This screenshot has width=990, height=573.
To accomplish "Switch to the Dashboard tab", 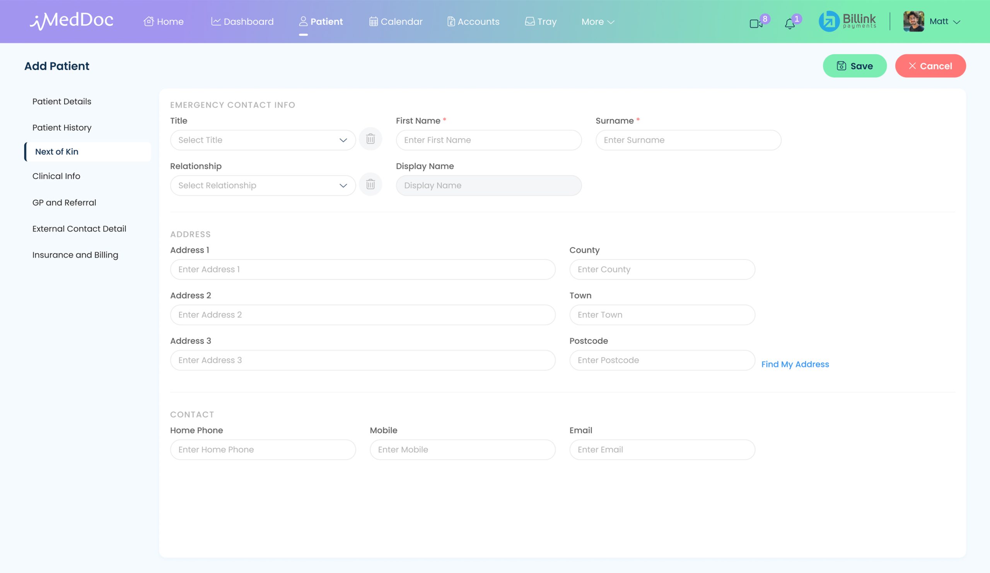I will tap(242, 21).
